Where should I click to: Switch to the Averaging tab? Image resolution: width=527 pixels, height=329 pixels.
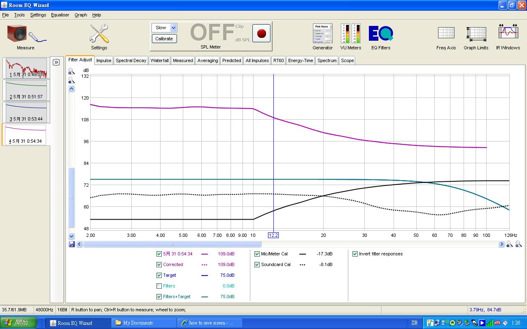click(208, 60)
